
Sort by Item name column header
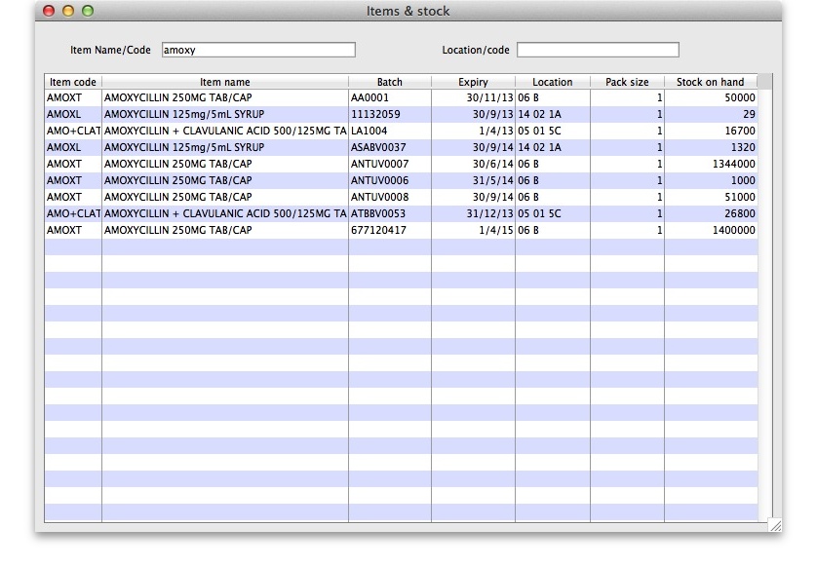tap(224, 82)
